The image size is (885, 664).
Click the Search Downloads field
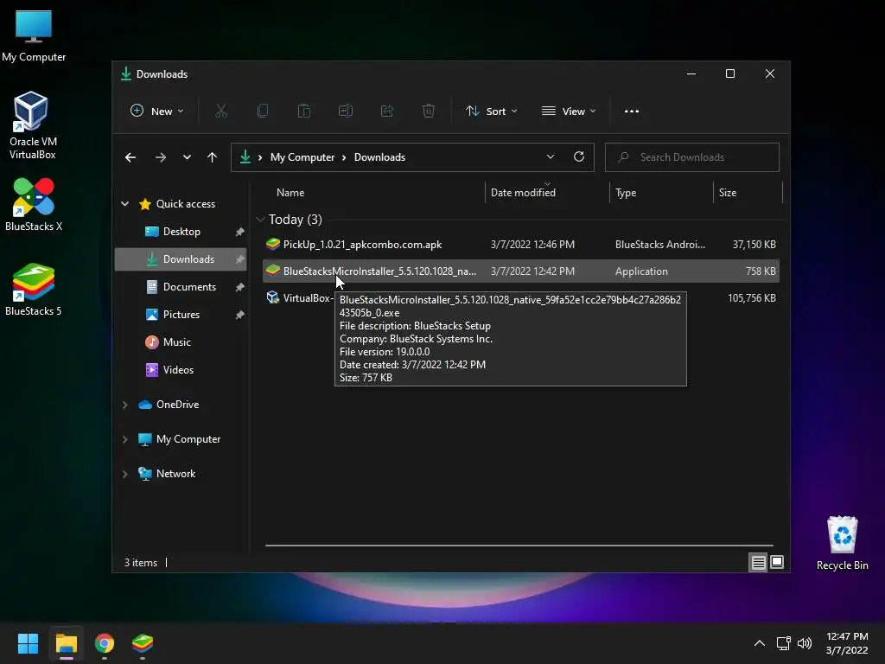[692, 157]
